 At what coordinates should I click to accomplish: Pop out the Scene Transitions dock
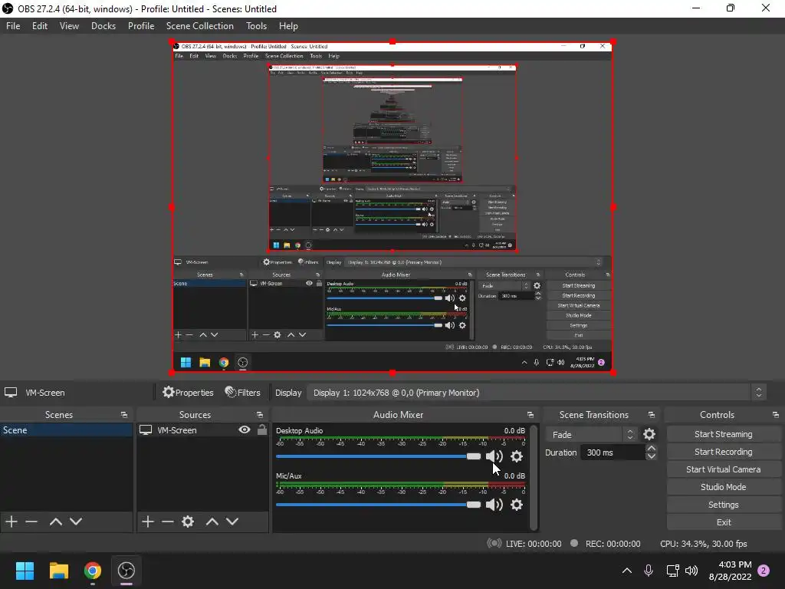tap(652, 415)
